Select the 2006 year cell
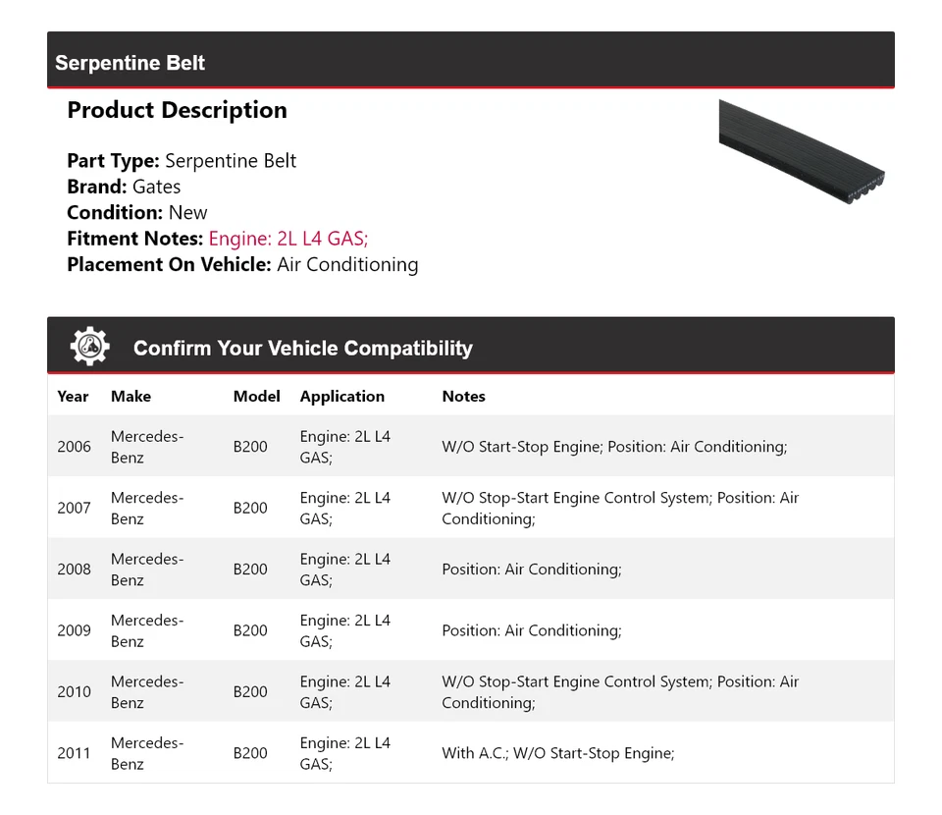This screenshot has height=815, width=942. (x=74, y=447)
